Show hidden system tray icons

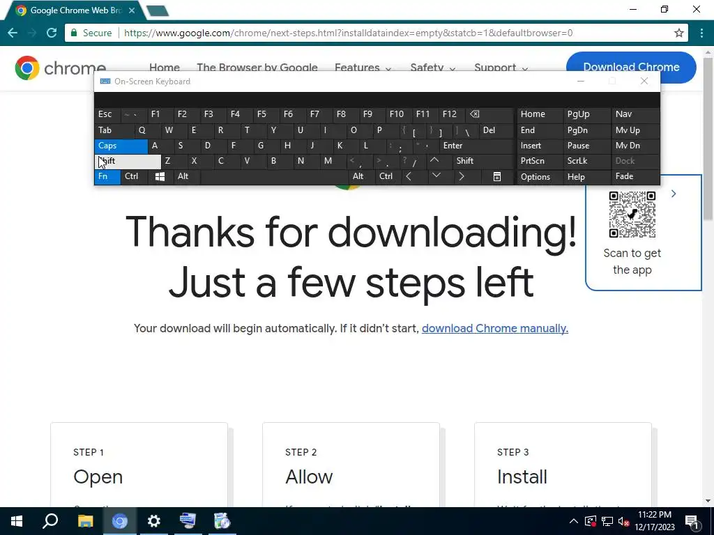(x=574, y=521)
